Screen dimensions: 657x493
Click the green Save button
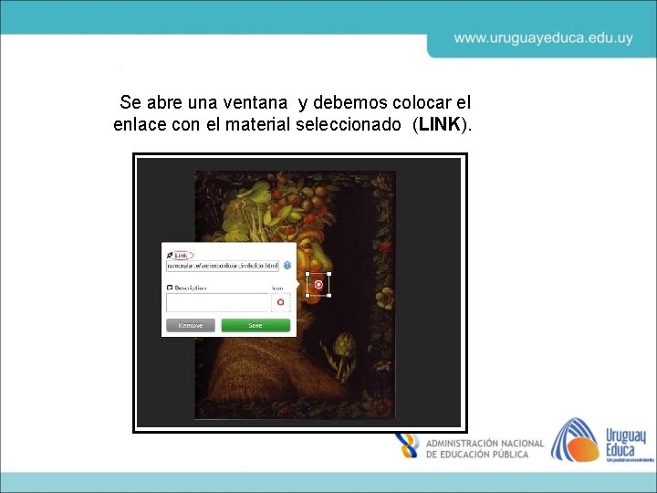pyautogui.click(x=255, y=325)
